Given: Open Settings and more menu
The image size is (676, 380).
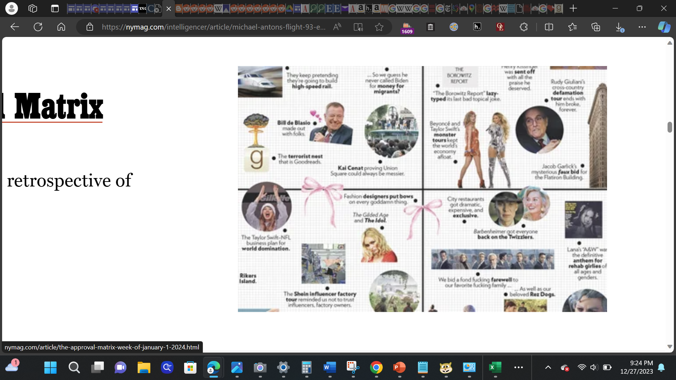Looking at the screenshot, I should pos(642,27).
